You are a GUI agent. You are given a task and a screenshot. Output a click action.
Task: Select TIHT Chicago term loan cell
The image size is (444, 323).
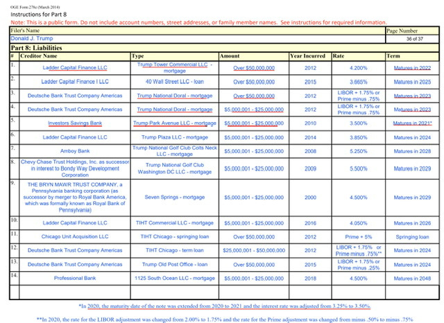coord(175,250)
